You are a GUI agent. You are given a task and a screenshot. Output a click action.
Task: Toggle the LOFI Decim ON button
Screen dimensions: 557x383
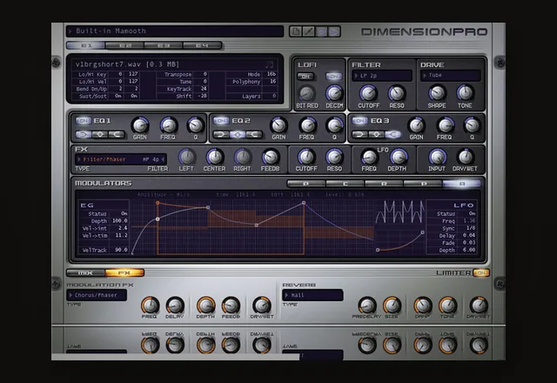(333, 77)
